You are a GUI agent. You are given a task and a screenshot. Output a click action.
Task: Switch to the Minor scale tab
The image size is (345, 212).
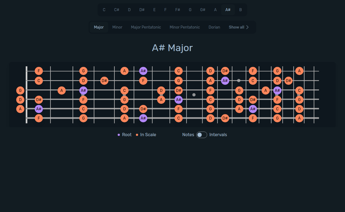click(117, 27)
